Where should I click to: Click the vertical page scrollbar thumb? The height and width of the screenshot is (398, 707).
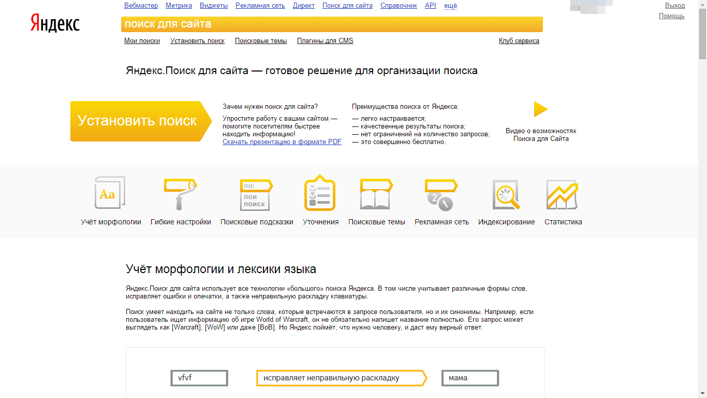[x=702, y=35]
